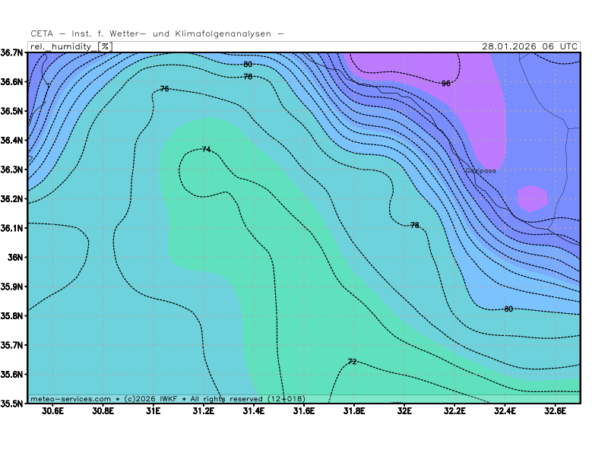Click the 74 contour label
Screen dimensions: 608x456
click(206, 149)
